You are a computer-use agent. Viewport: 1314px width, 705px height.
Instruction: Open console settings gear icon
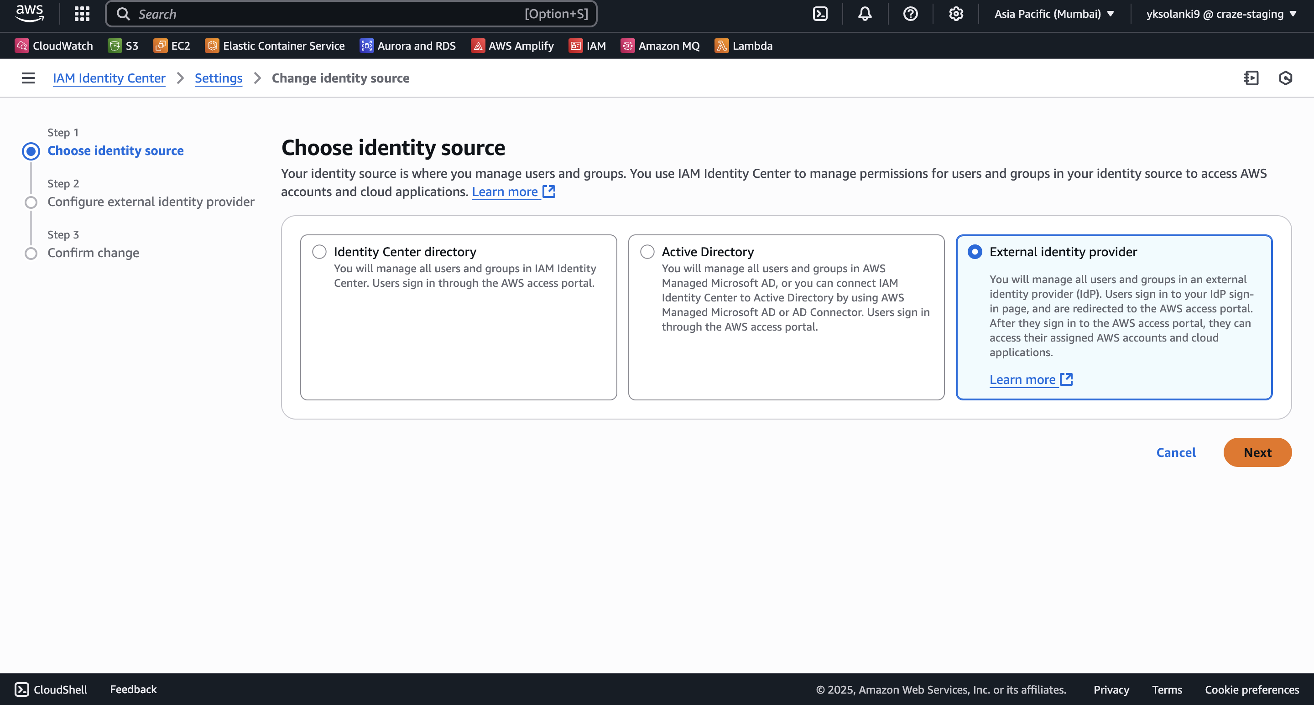pyautogui.click(x=955, y=14)
